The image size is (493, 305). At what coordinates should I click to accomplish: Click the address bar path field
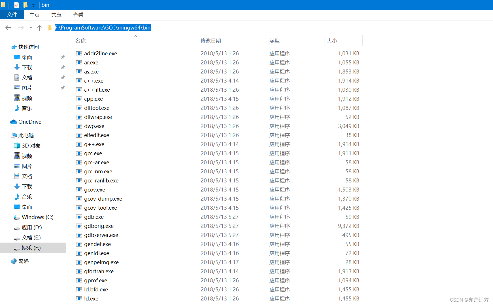click(269, 28)
